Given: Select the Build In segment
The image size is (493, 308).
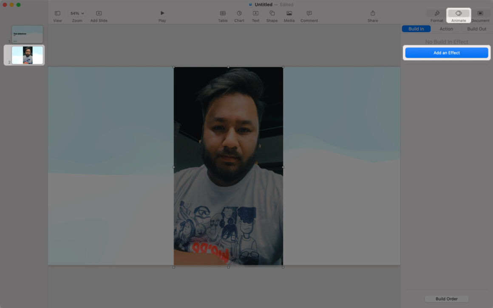Looking at the screenshot, I should (416, 28).
